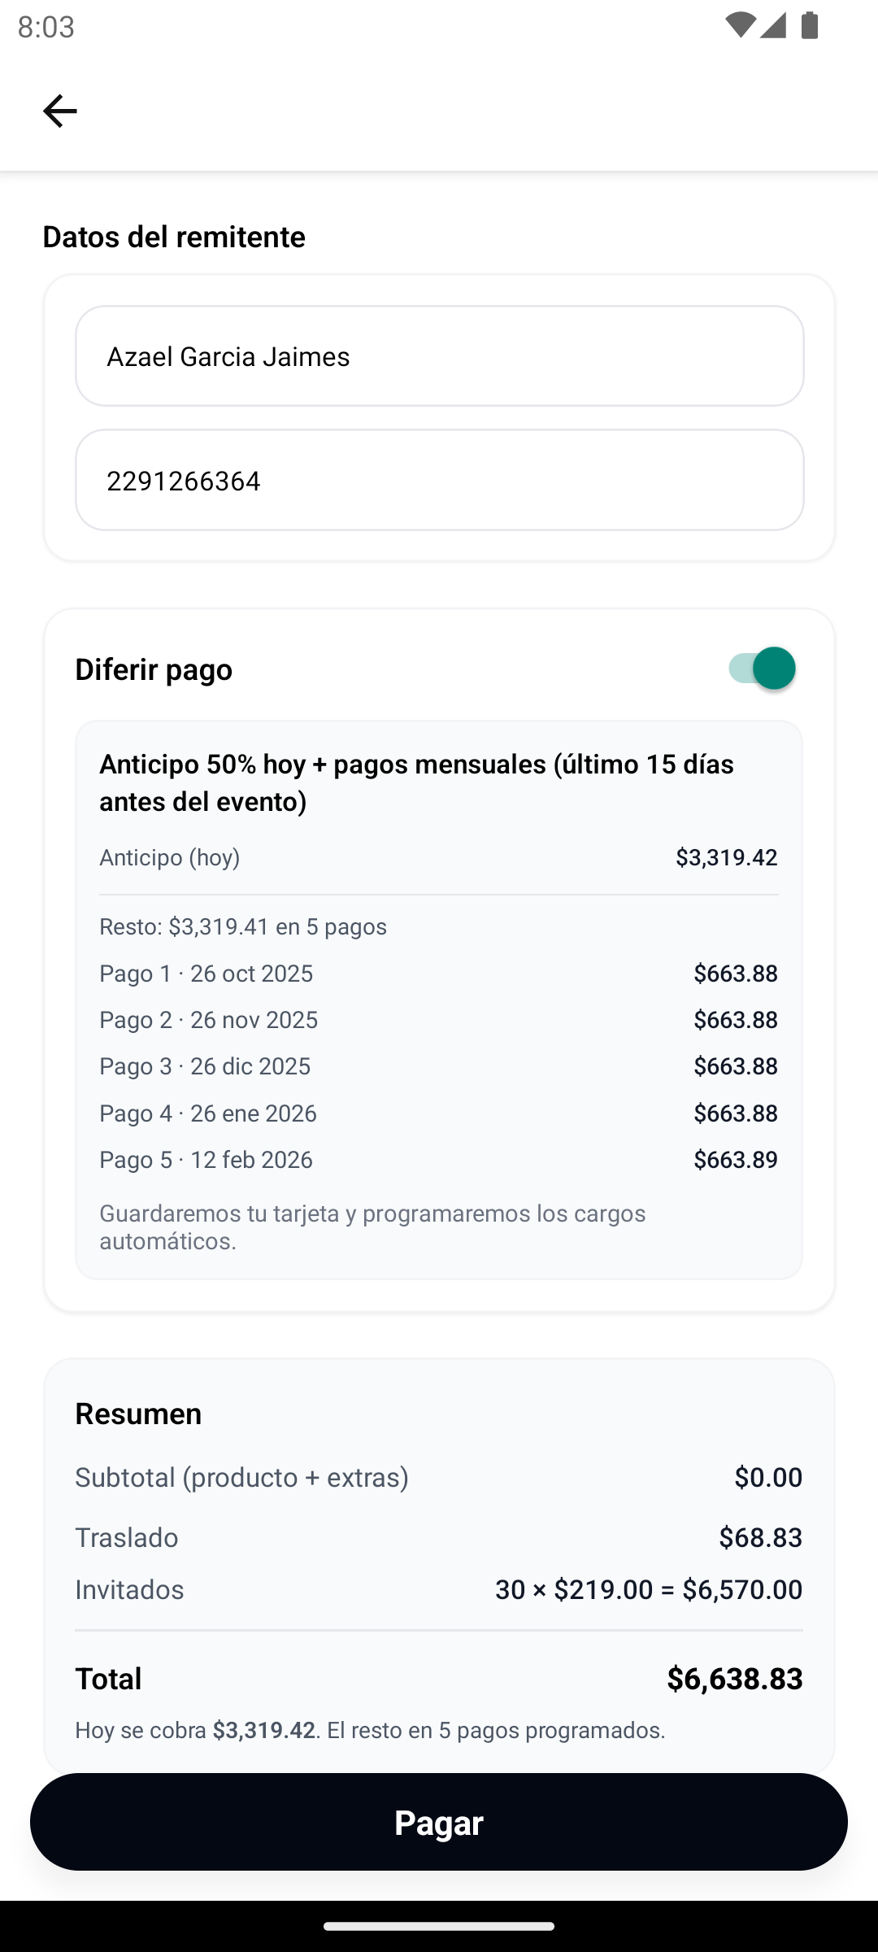Image resolution: width=878 pixels, height=1952 pixels.
Task: Select the Traslado label
Action: 127,1537
